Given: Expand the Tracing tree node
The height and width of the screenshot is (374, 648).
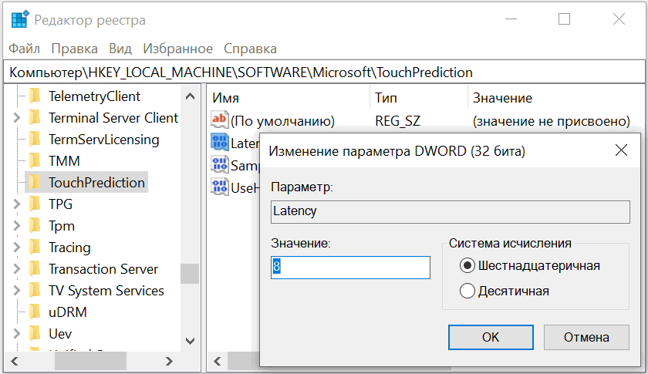Looking at the screenshot, I should click(16, 247).
